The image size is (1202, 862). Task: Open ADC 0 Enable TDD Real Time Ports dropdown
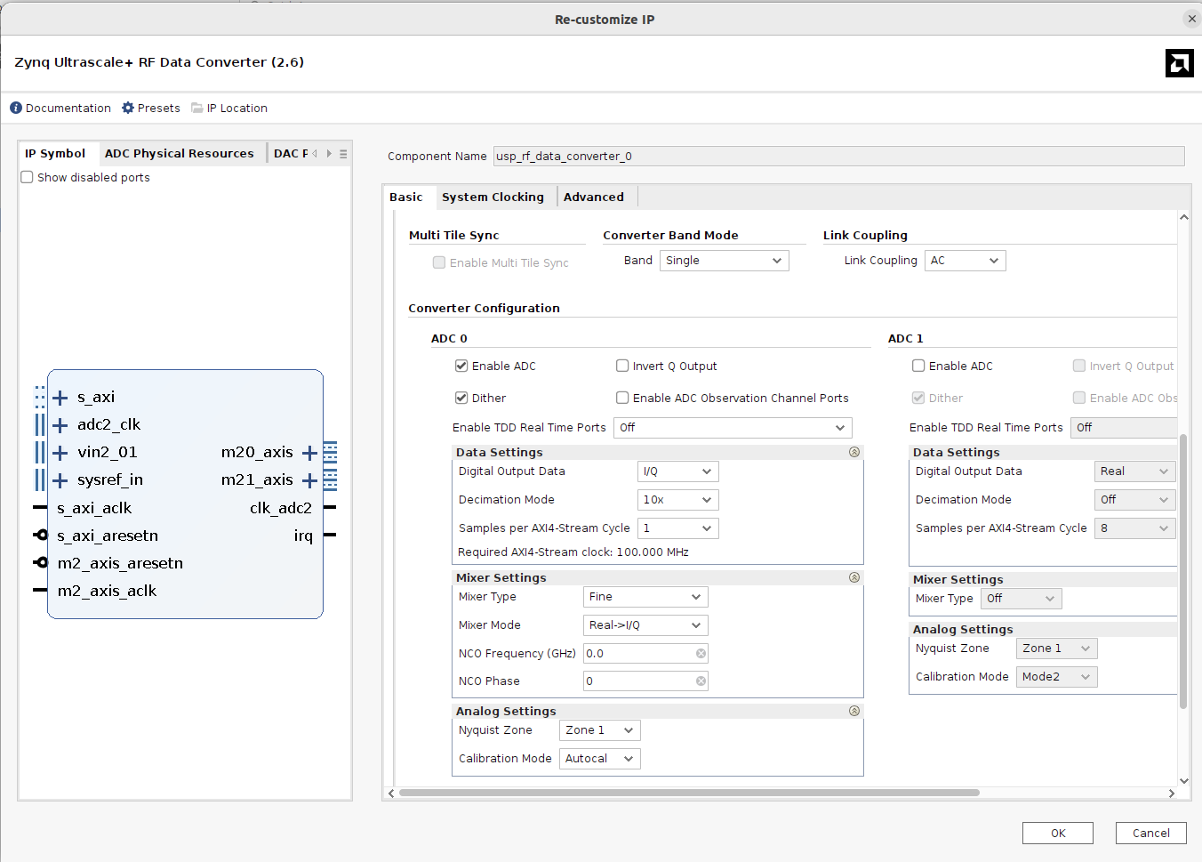click(733, 428)
